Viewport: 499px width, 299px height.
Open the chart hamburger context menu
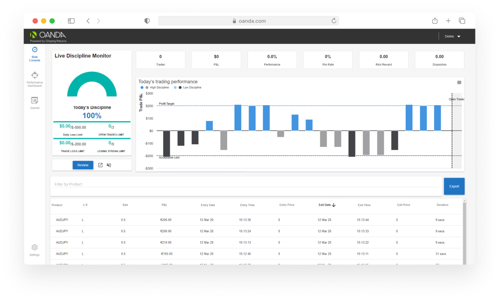(459, 82)
